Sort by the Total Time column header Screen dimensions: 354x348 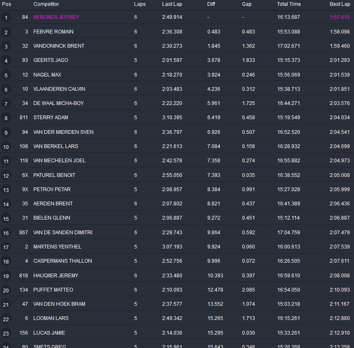[x=288, y=4]
